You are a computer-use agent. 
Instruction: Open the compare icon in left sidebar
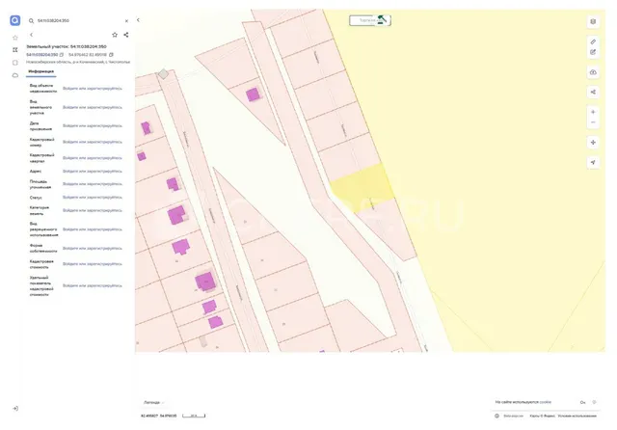[x=15, y=50]
